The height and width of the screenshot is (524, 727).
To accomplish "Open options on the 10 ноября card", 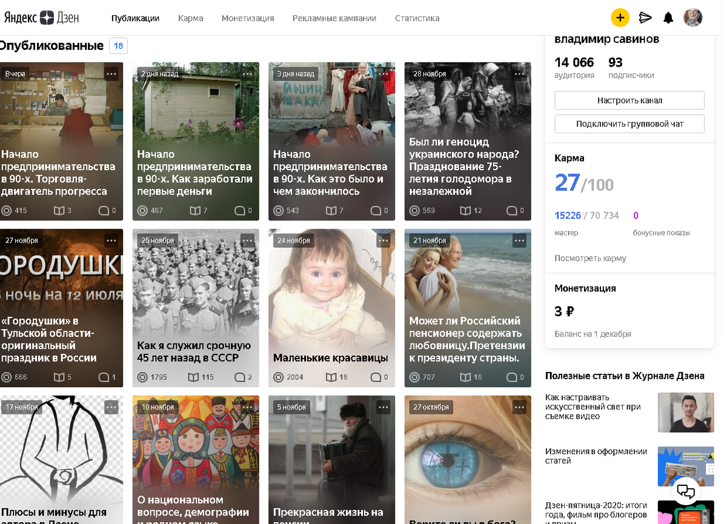I will [x=247, y=407].
